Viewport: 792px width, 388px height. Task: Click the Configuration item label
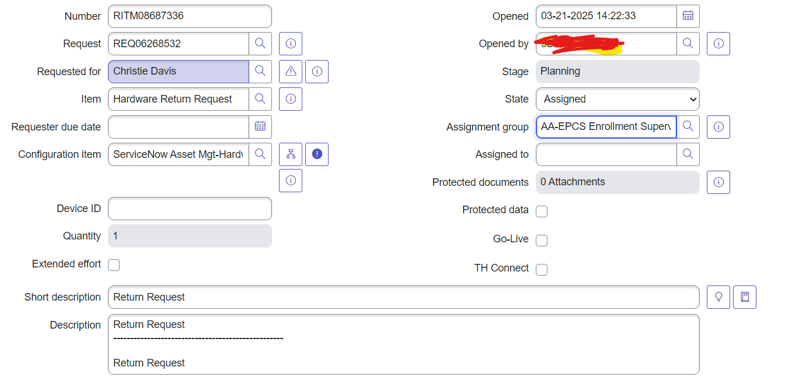pos(60,154)
